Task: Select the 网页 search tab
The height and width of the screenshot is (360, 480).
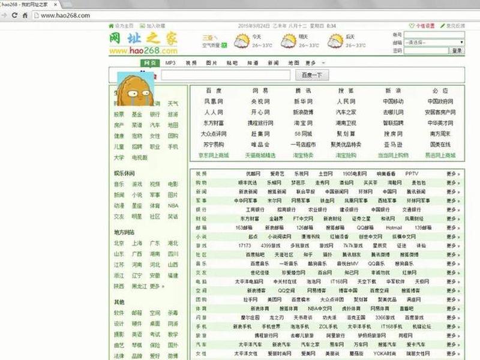Action: tap(150, 63)
